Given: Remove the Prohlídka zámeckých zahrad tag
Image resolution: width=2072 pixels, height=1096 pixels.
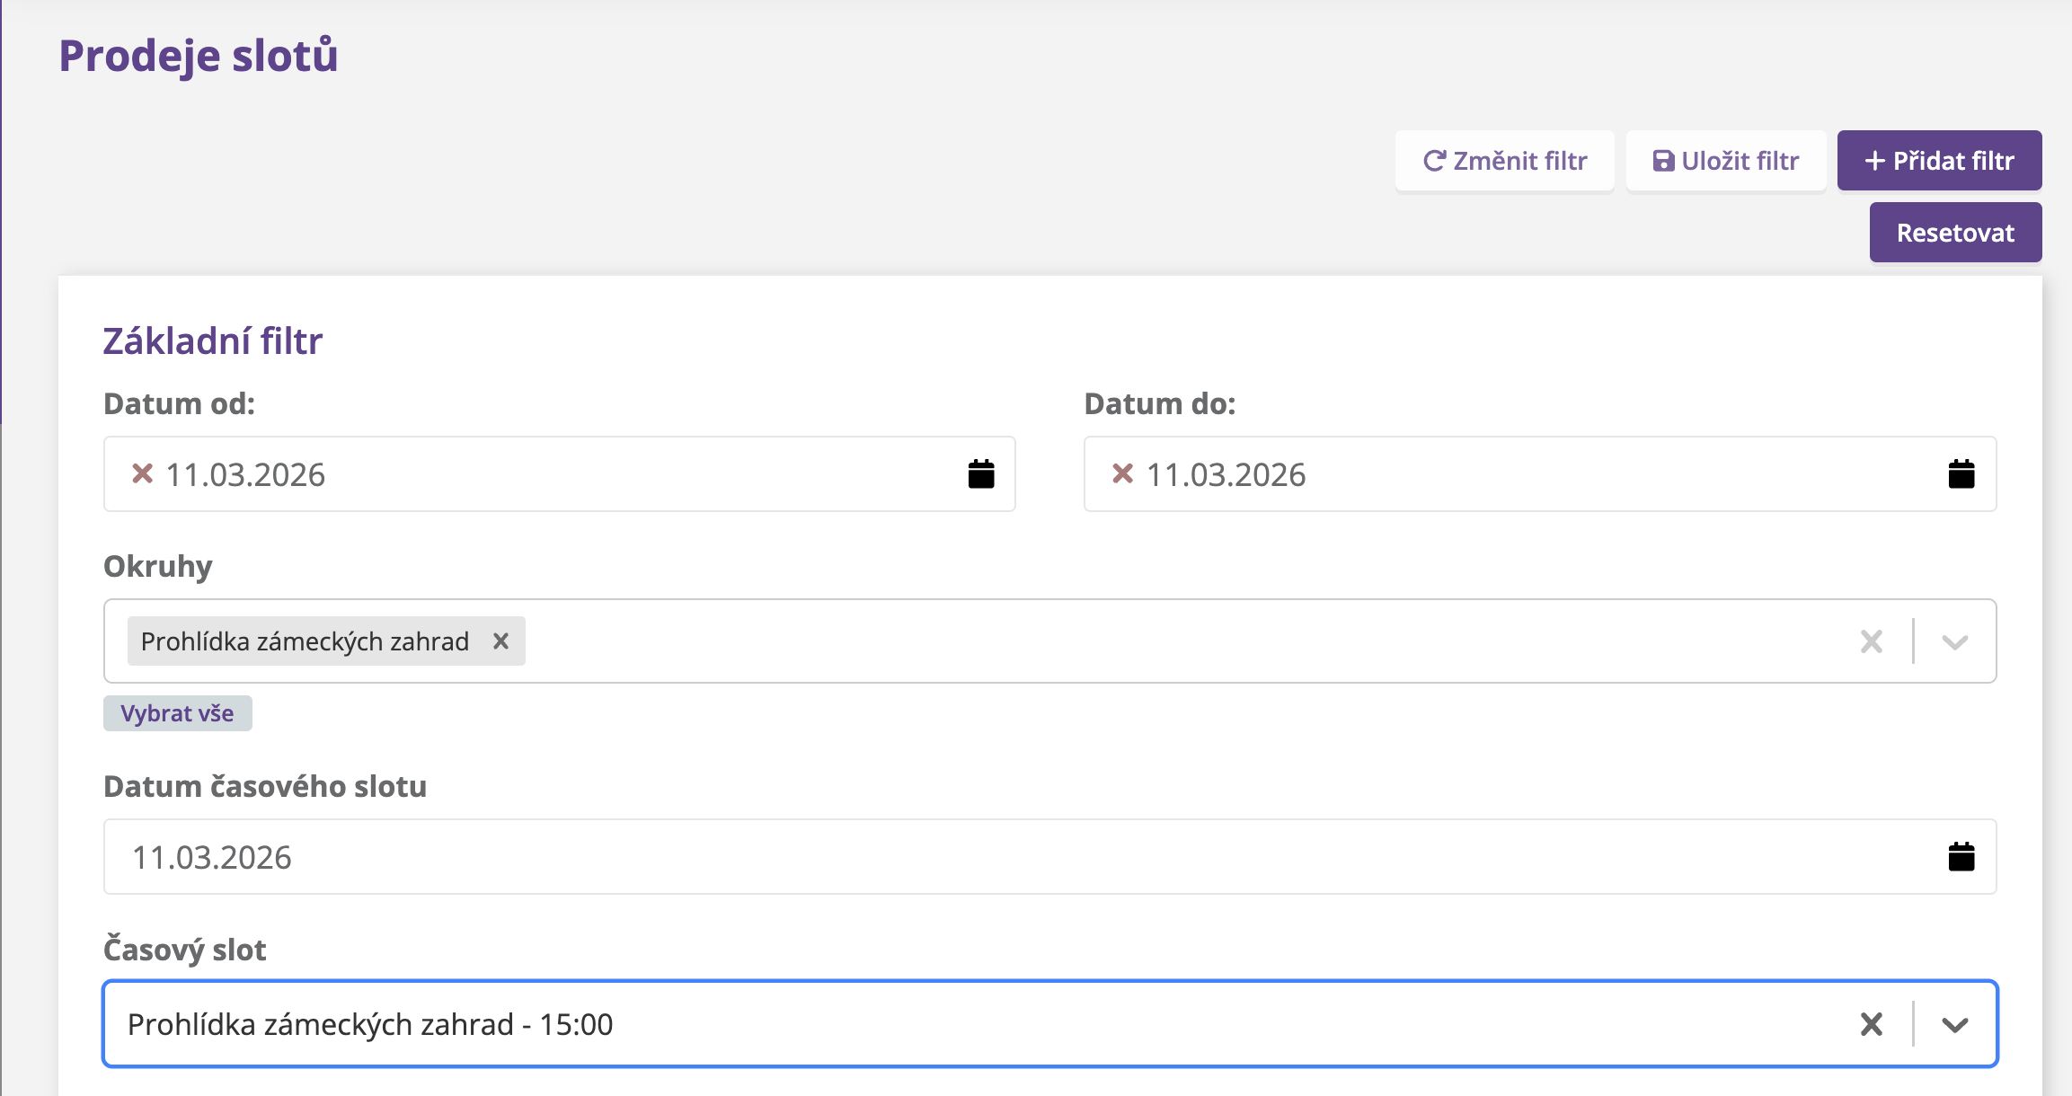Looking at the screenshot, I should click(500, 641).
